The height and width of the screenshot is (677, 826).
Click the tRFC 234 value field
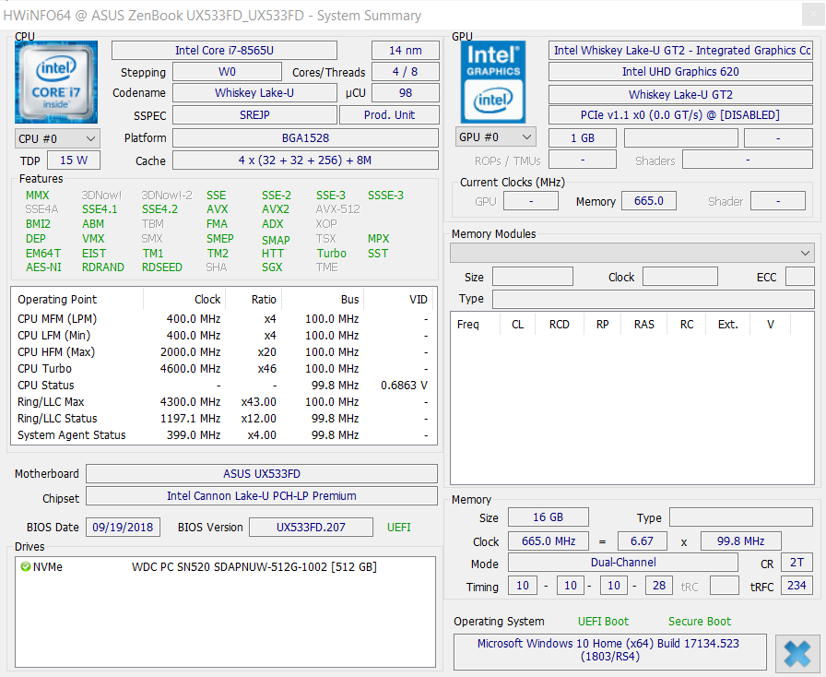pyautogui.click(x=797, y=586)
